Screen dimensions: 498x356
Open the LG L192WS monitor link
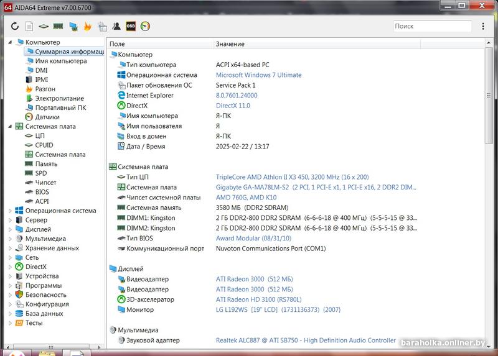tap(278, 309)
